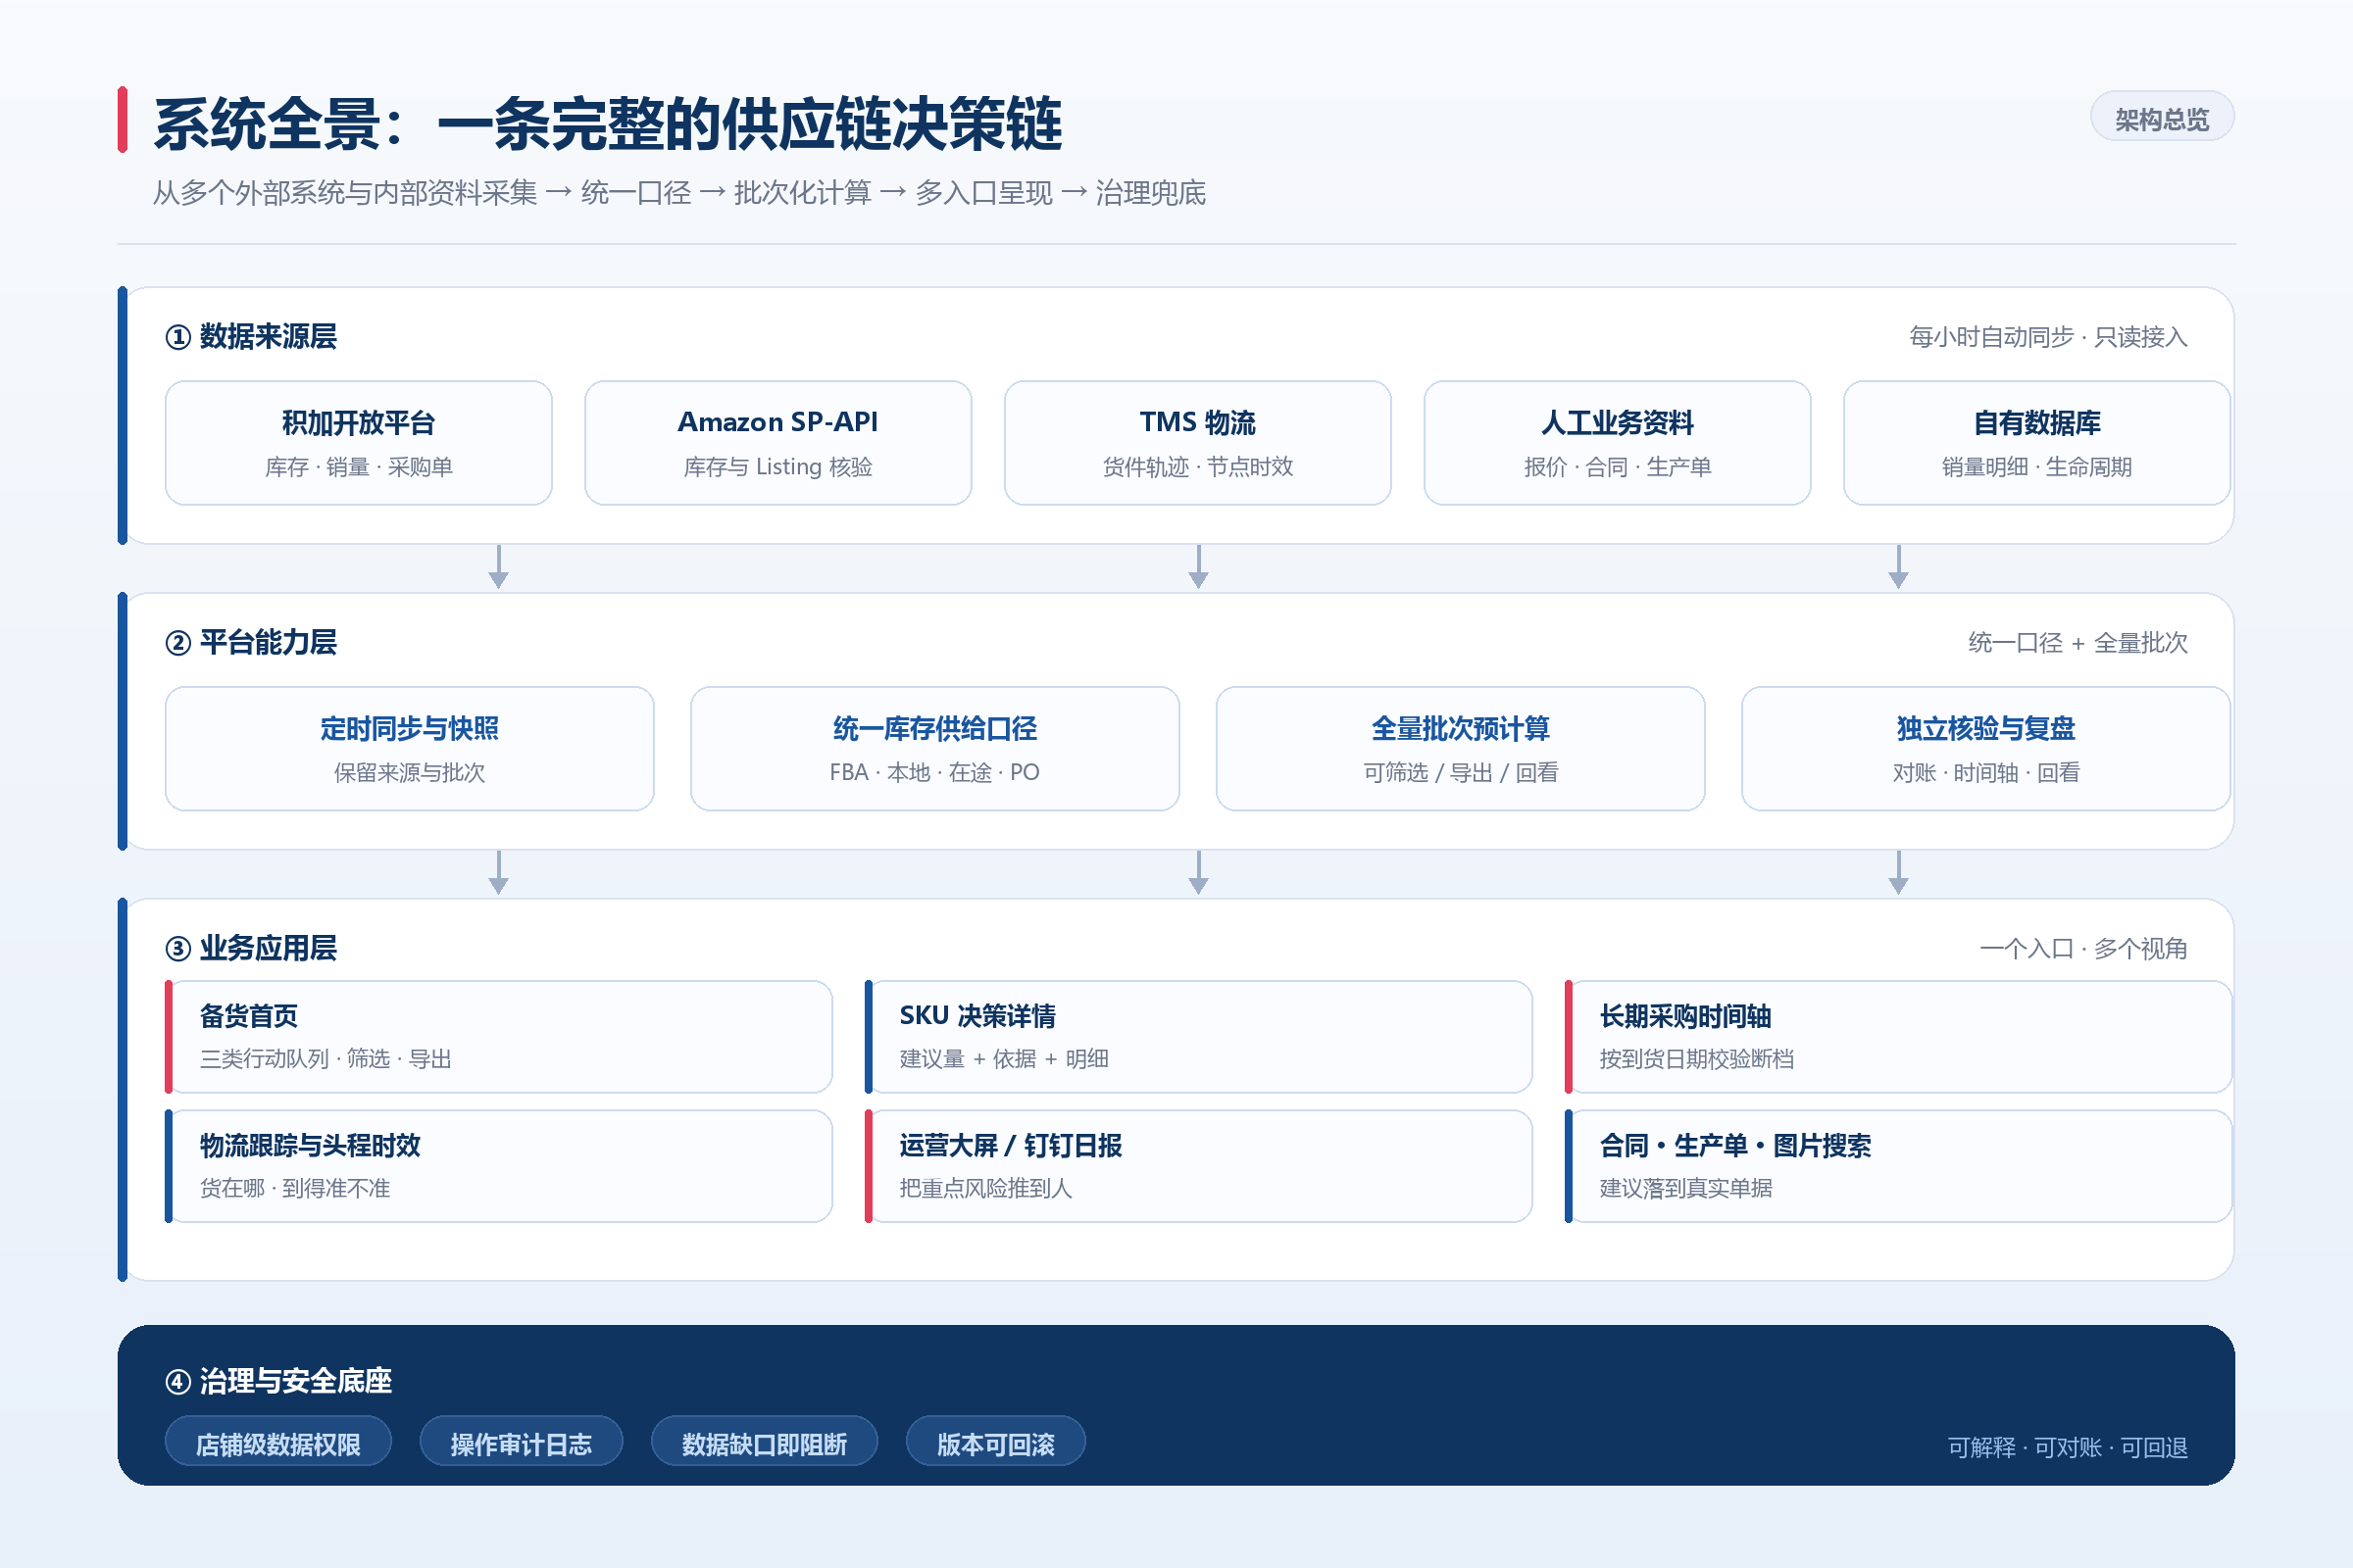Click the ① 数据来源层 heading
The width and height of the screenshot is (2353, 1568).
pos(251,337)
